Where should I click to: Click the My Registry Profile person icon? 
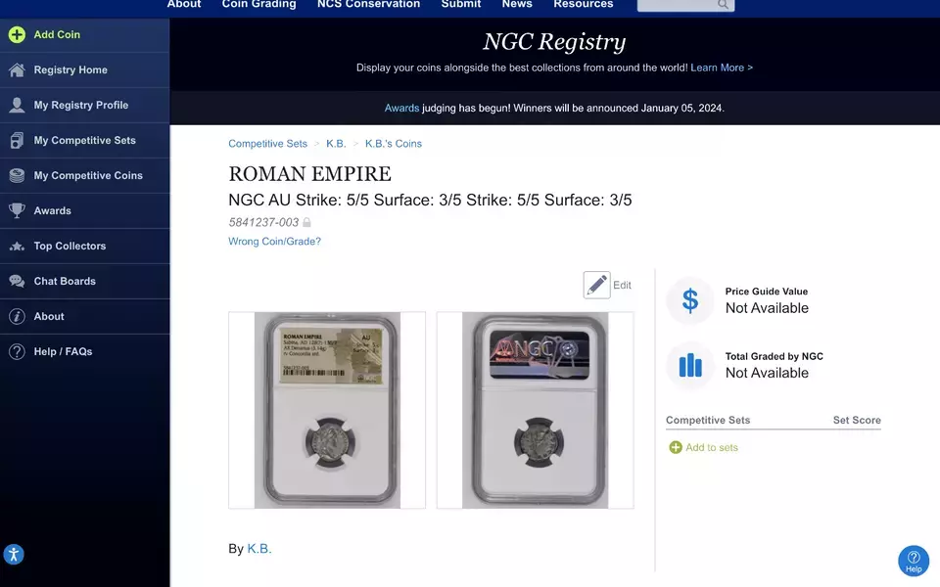(17, 105)
